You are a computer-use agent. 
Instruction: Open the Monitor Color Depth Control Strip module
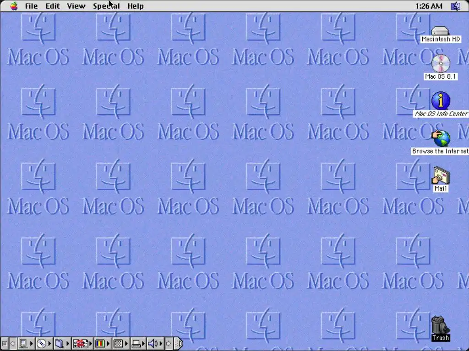tap(99, 344)
